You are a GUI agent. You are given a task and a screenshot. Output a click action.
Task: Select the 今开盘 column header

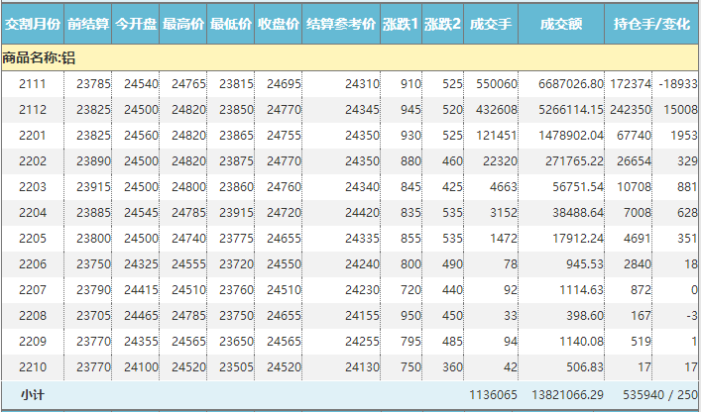pyautogui.click(x=135, y=22)
